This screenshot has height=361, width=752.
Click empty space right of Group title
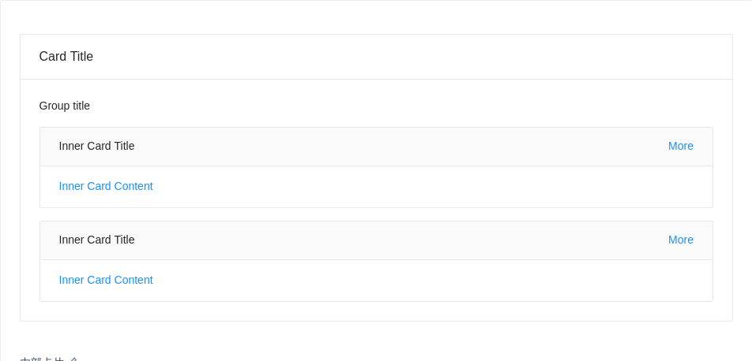pyautogui.click(x=395, y=106)
